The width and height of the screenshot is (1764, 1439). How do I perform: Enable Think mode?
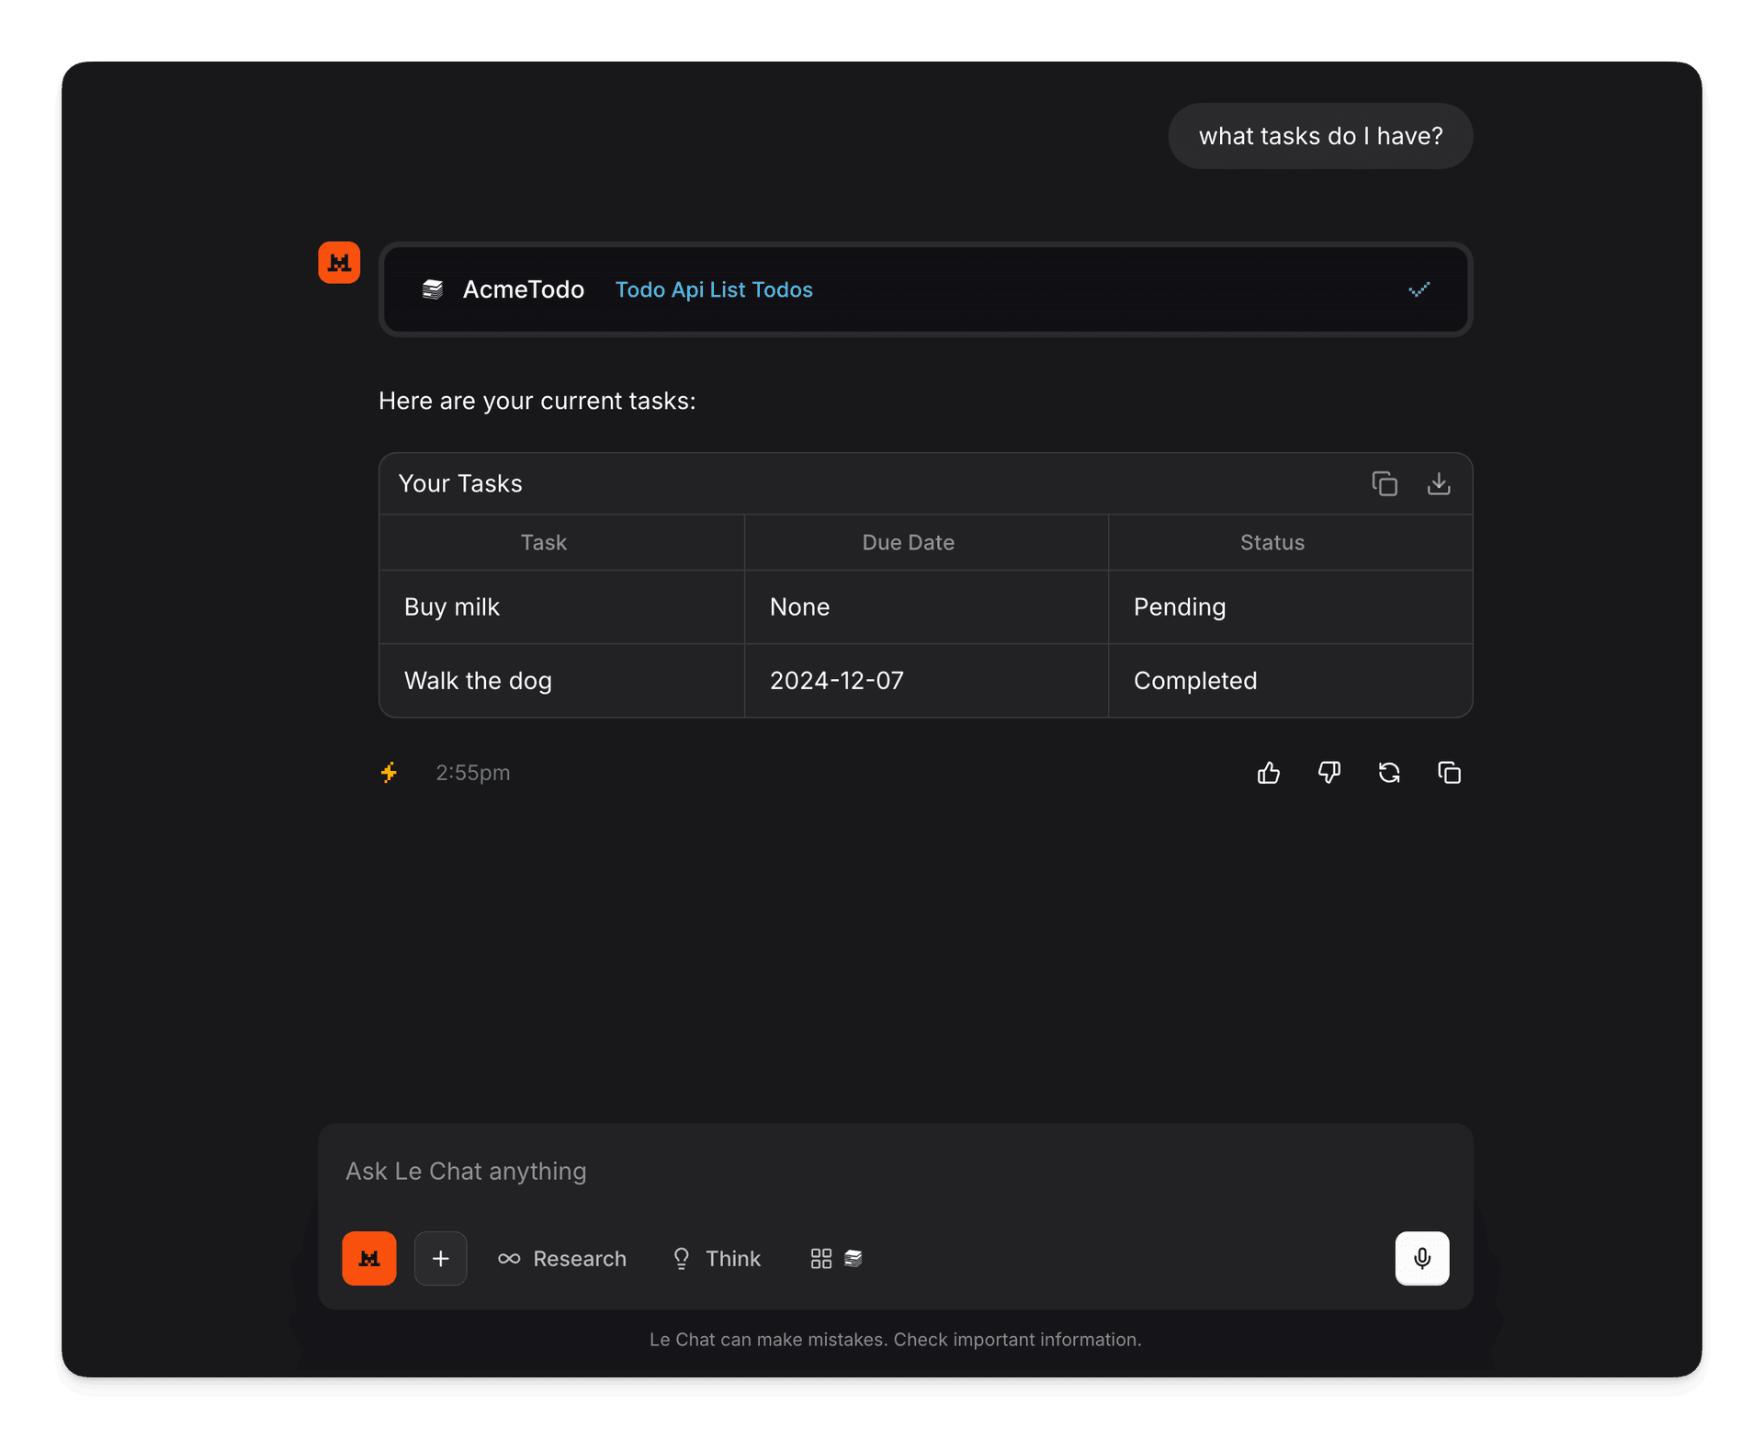[717, 1258]
